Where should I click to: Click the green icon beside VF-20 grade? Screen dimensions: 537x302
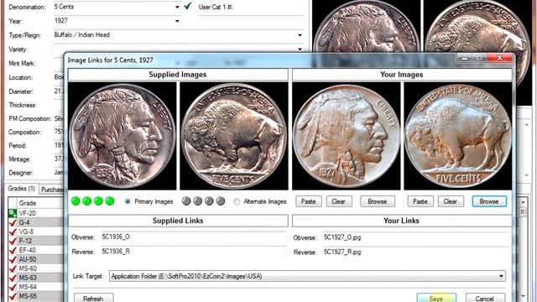point(13,213)
